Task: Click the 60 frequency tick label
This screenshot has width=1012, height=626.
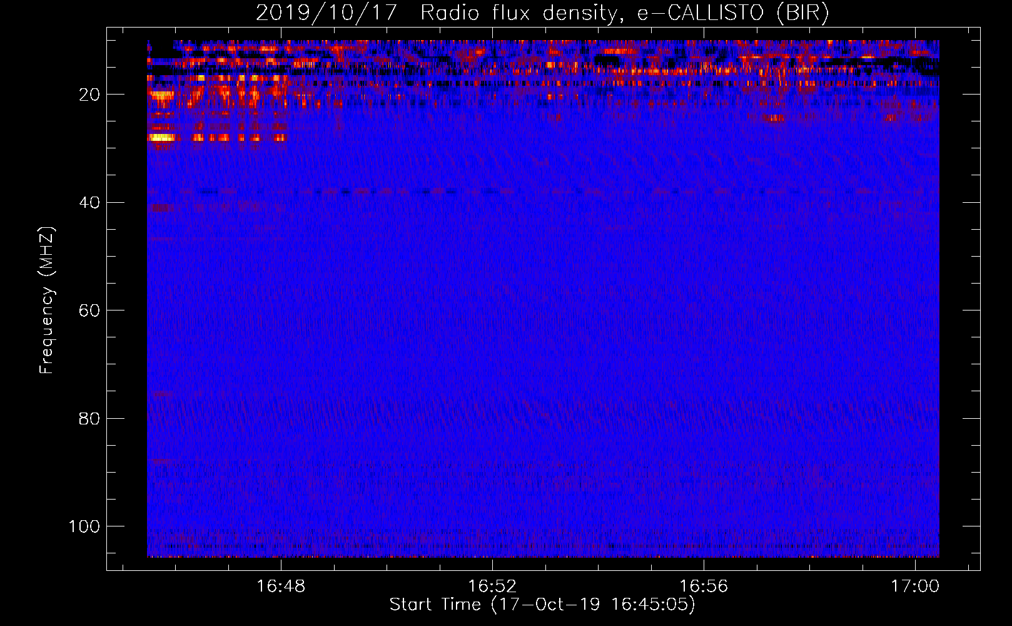Action: (x=89, y=310)
